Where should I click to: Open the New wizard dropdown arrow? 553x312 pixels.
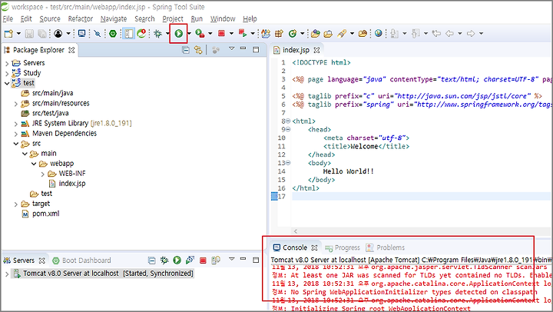[x=18, y=34]
